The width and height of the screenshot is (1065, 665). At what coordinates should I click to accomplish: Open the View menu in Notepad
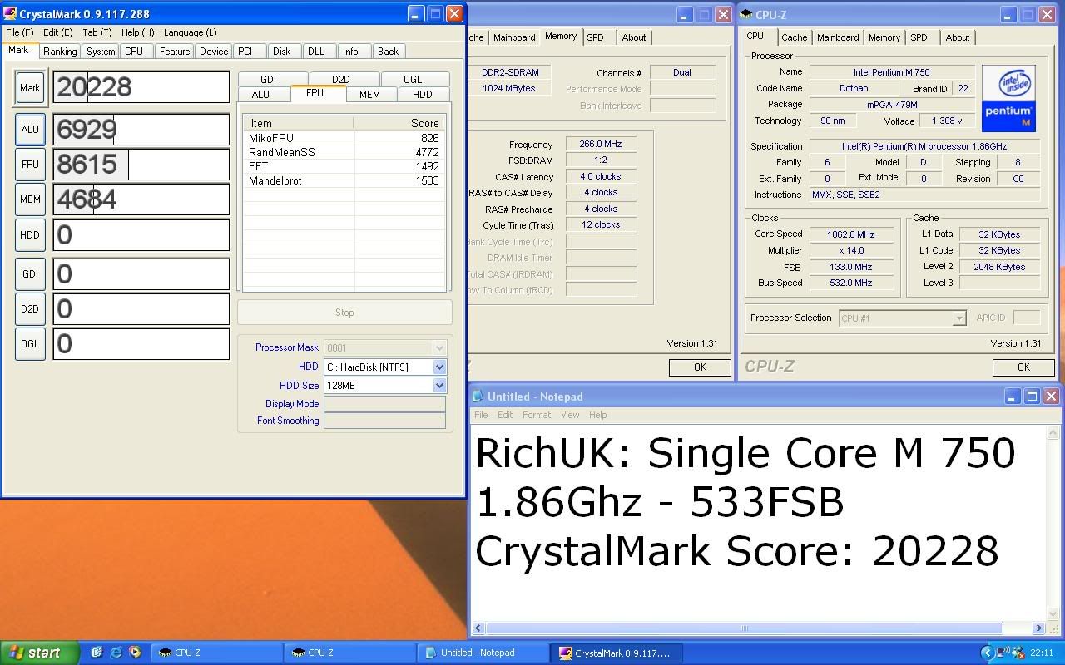(x=570, y=415)
